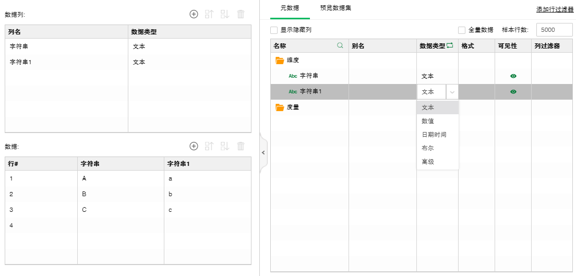Enable the show hidden columns checkbox
This screenshot has width=576, height=276.
pos(274,30)
